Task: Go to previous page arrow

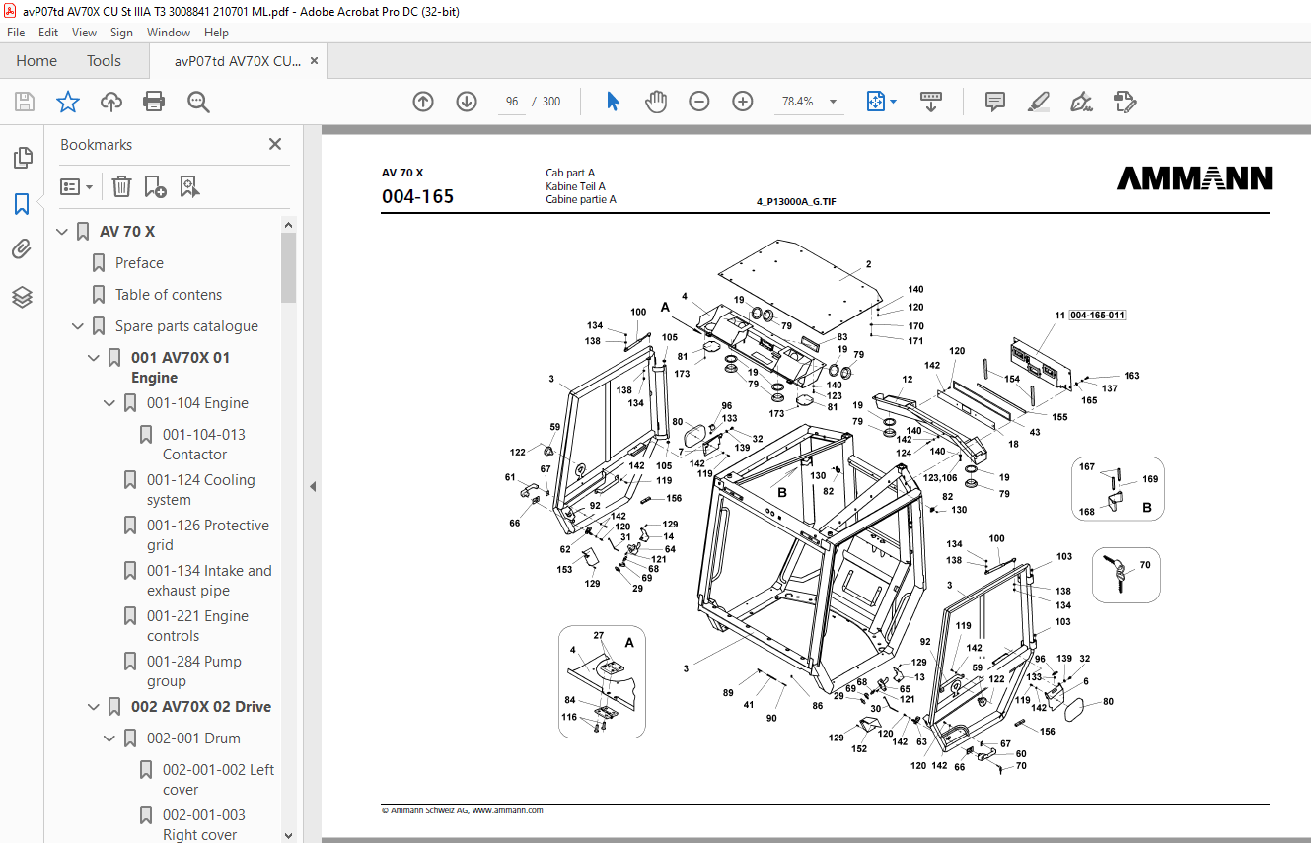Action: (423, 102)
